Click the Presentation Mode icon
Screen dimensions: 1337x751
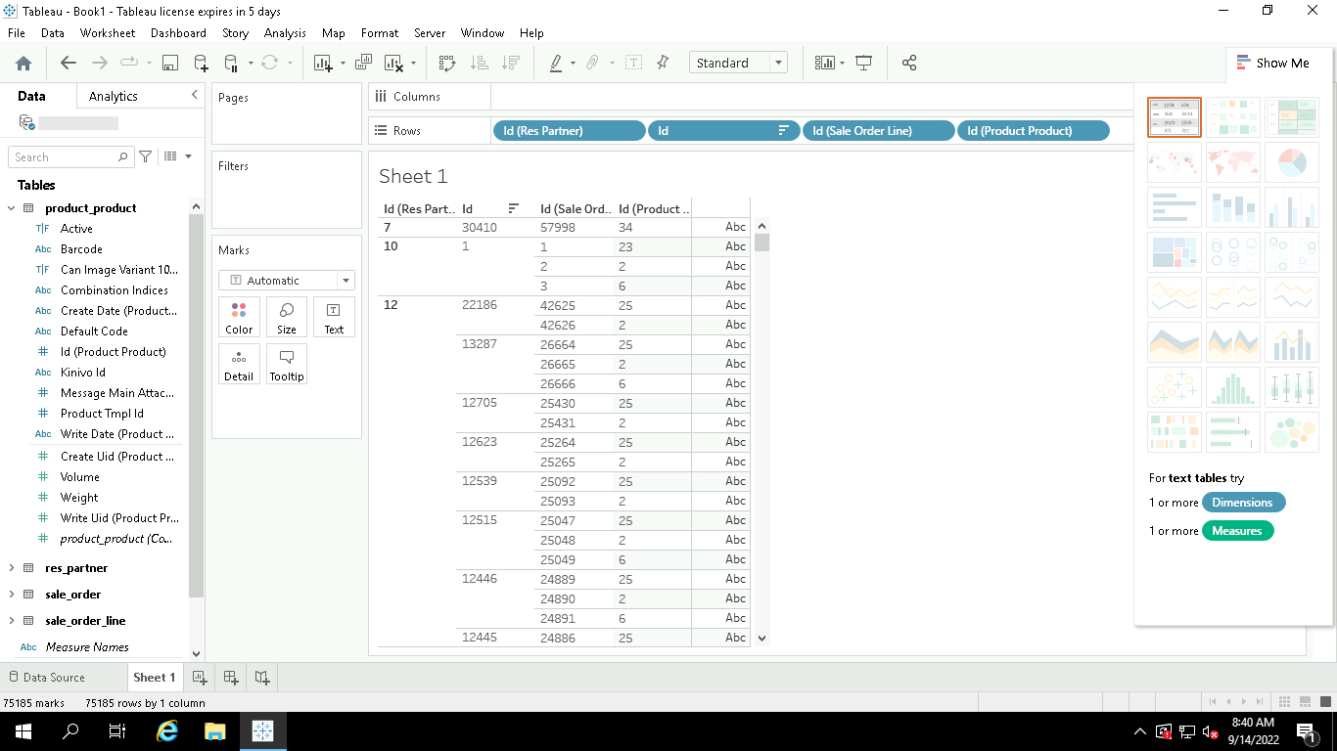pyautogui.click(x=863, y=63)
